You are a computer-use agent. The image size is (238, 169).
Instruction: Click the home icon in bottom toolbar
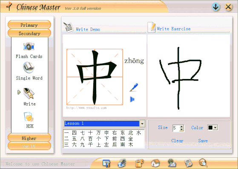(x=155, y=163)
